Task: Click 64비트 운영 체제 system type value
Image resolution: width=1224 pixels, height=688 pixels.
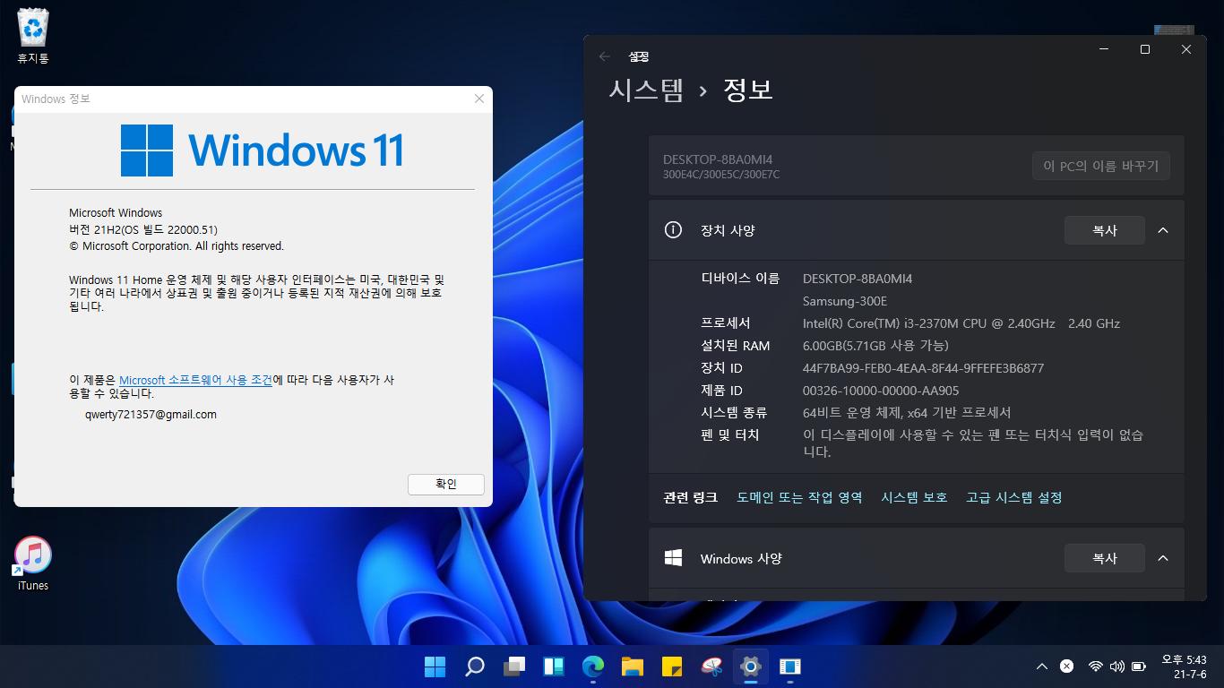Action: [907, 413]
